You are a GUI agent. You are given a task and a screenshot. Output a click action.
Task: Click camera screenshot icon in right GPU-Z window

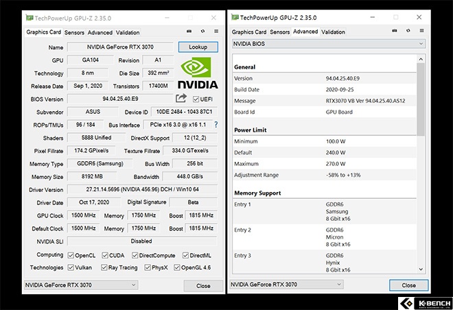pyautogui.click(x=395, y=31)
